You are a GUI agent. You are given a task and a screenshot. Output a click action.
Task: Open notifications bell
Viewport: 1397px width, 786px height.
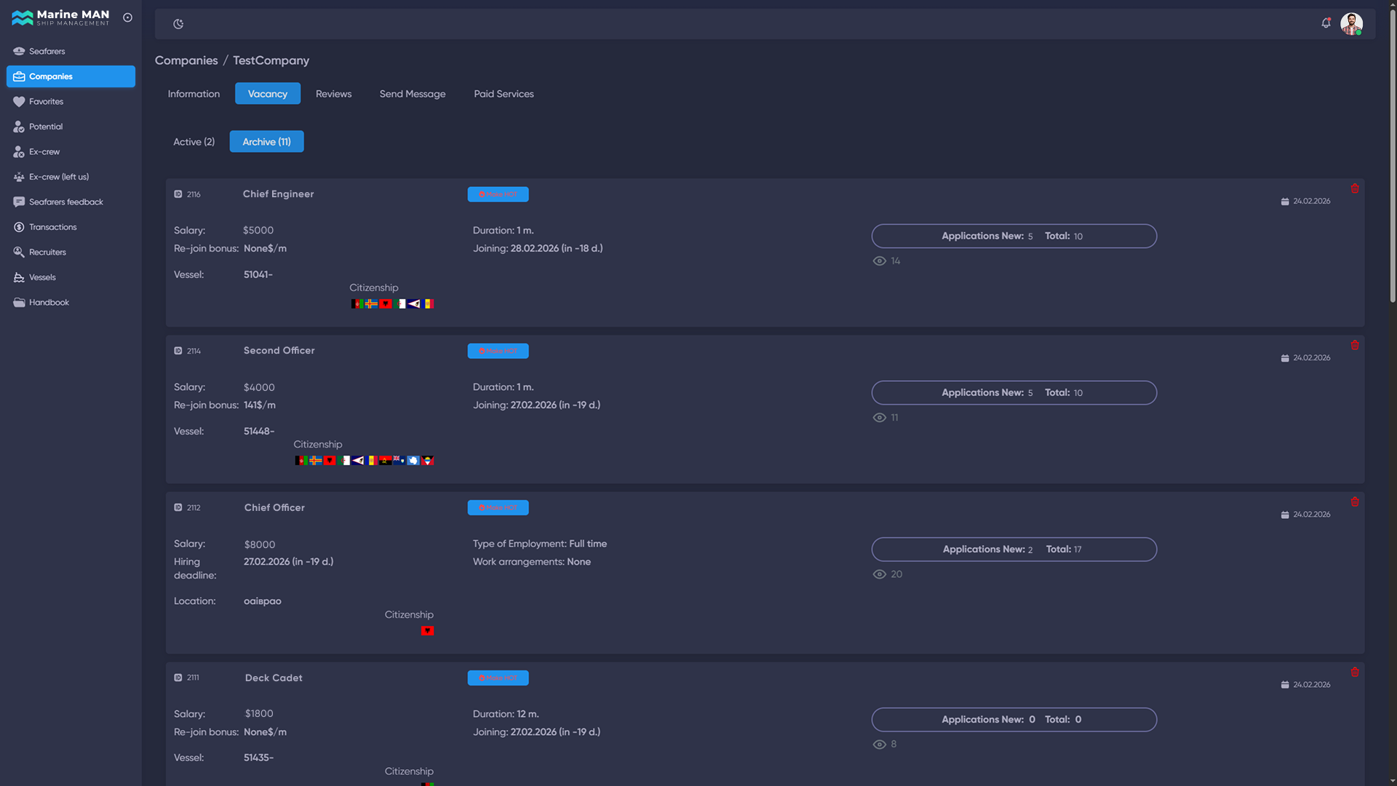point(1326,23)
